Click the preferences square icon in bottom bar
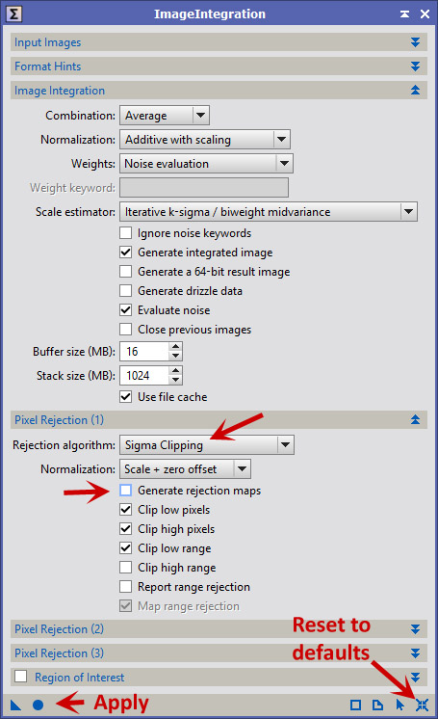Viewport: 438px width, 719px height. (355, 705)
